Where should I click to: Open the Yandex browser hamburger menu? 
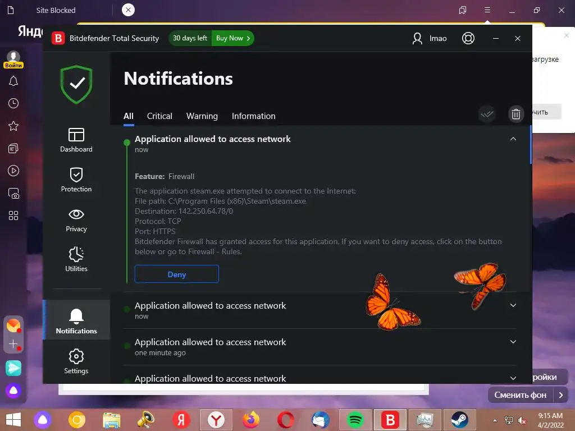coord(487,10)
